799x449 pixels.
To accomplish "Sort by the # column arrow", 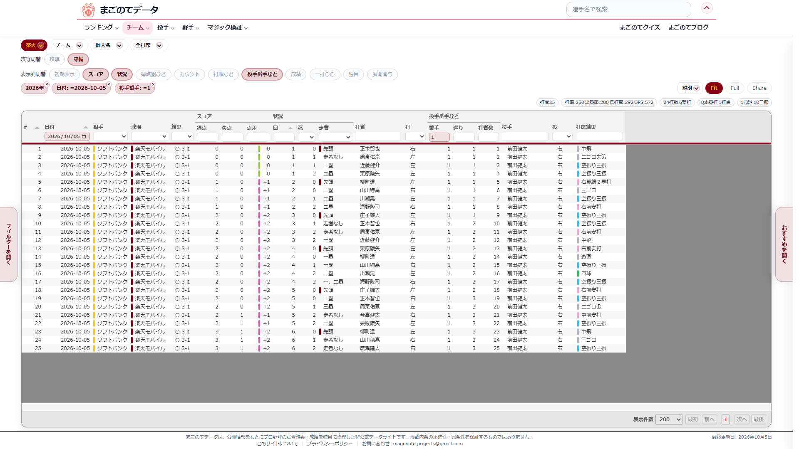I will pos(37,128).
